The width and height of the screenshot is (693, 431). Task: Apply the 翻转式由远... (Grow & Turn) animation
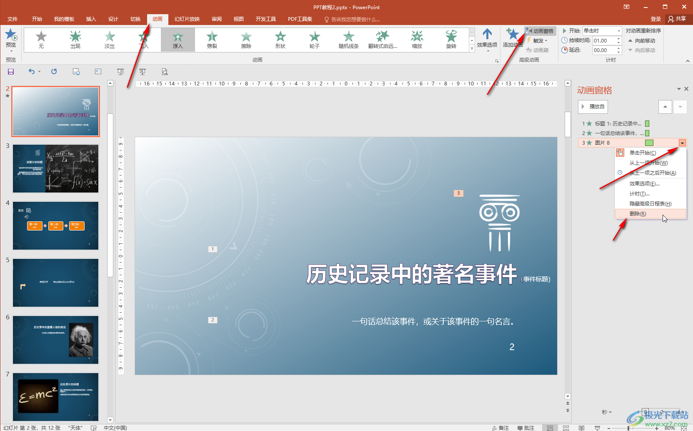pyautogui.click(x=383, y=40)
